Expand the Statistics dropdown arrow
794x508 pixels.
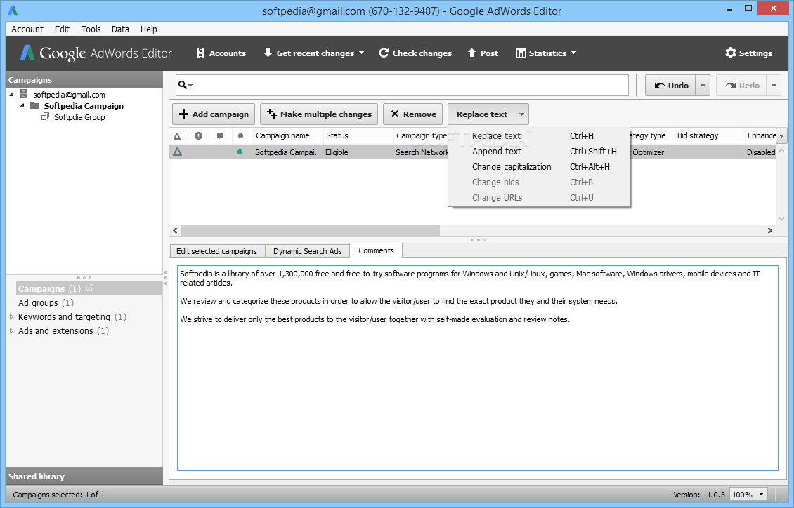tap(574, 53)
